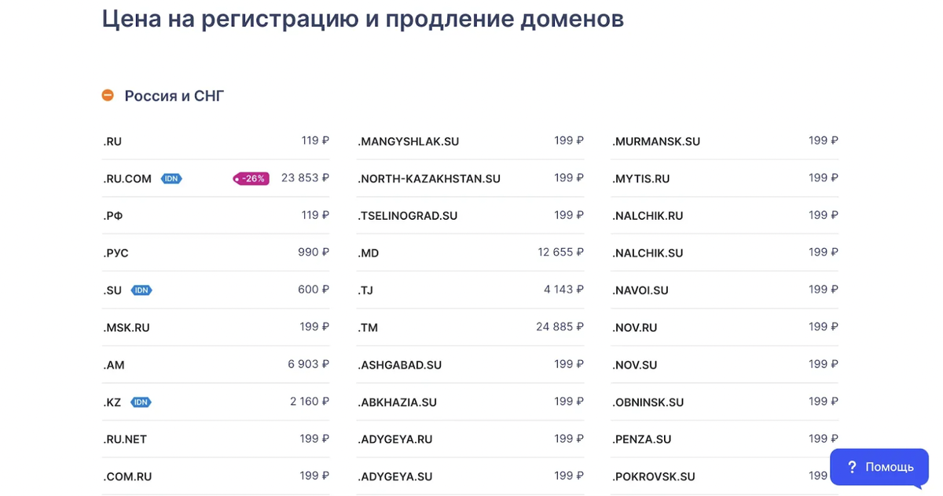943x496 pixels.
Task: Click the ruble symbol next to the .RU price
Action: [x=325, y=140]
